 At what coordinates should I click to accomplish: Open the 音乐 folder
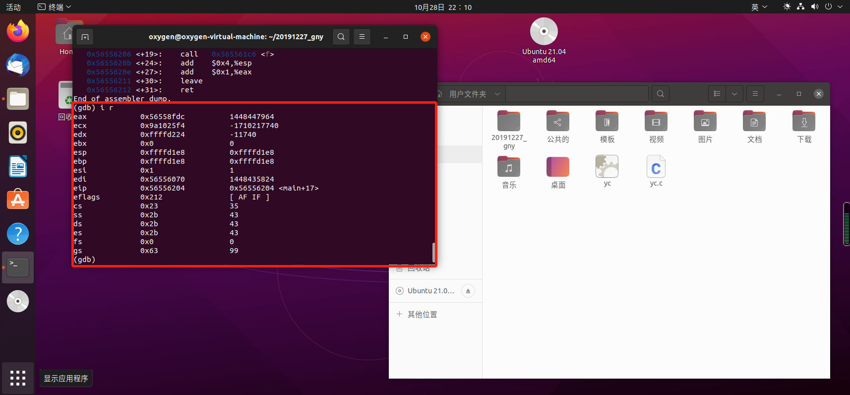coord(509,173)
